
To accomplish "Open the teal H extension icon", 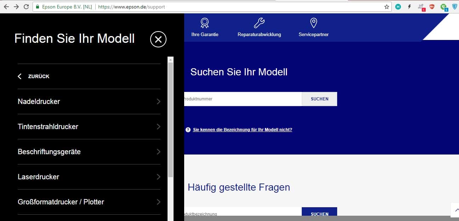I will coord(398,7).
